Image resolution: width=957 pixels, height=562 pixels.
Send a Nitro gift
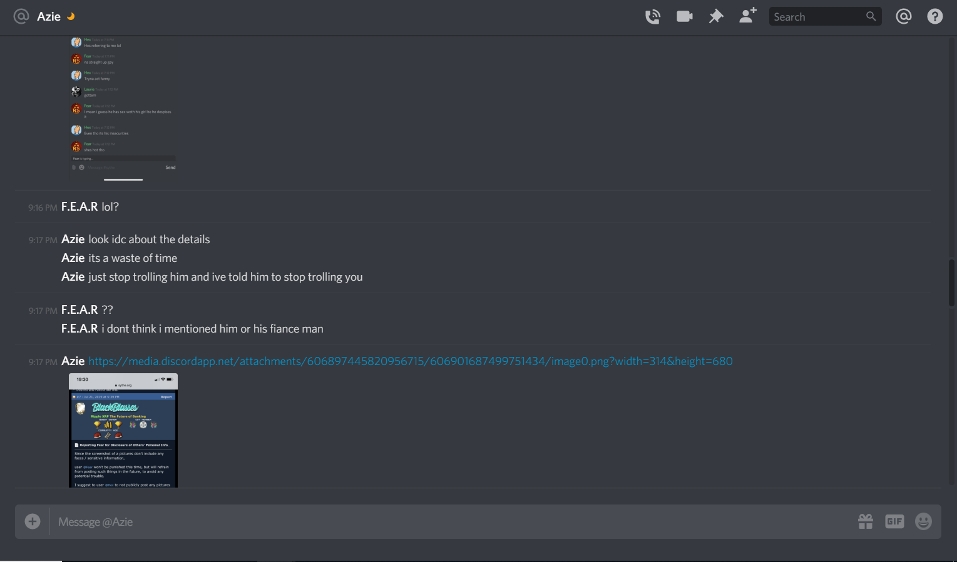pos(866,521)
